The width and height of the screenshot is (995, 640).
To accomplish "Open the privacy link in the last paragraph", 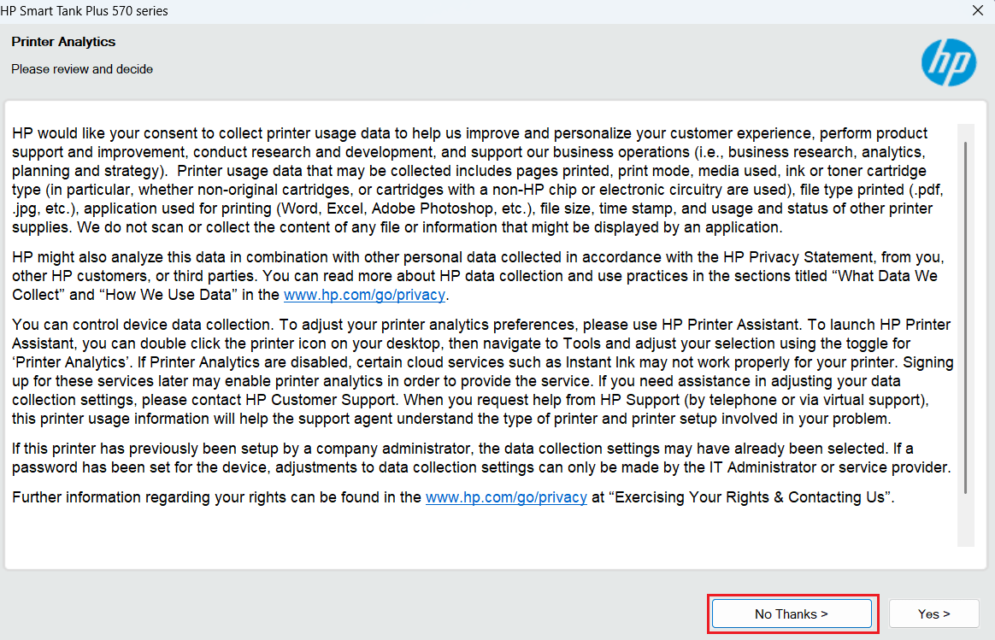I will pos(506,497).
